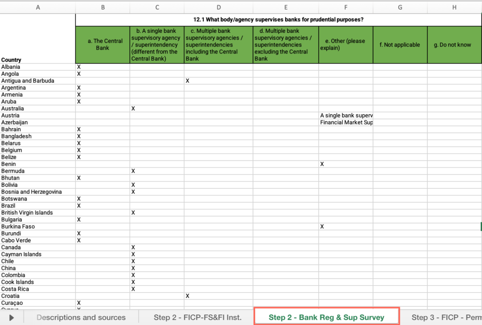This screenshot has width=482, height=325.
Task: Select the China cell
Action: (x=38, y=268)
